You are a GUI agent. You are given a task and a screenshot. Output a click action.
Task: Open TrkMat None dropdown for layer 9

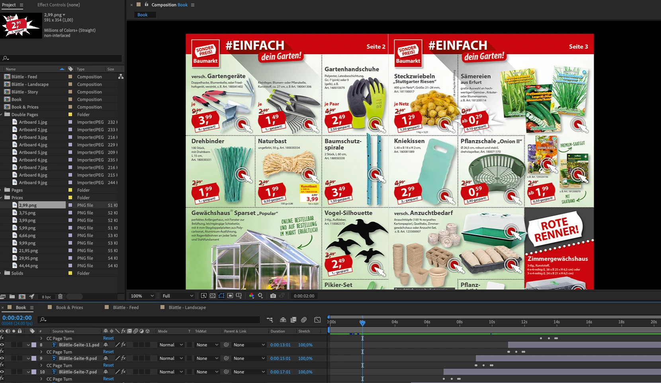207,358
